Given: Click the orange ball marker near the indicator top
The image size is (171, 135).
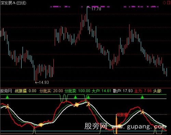Looking at the screenshot, I should [77, 105].
